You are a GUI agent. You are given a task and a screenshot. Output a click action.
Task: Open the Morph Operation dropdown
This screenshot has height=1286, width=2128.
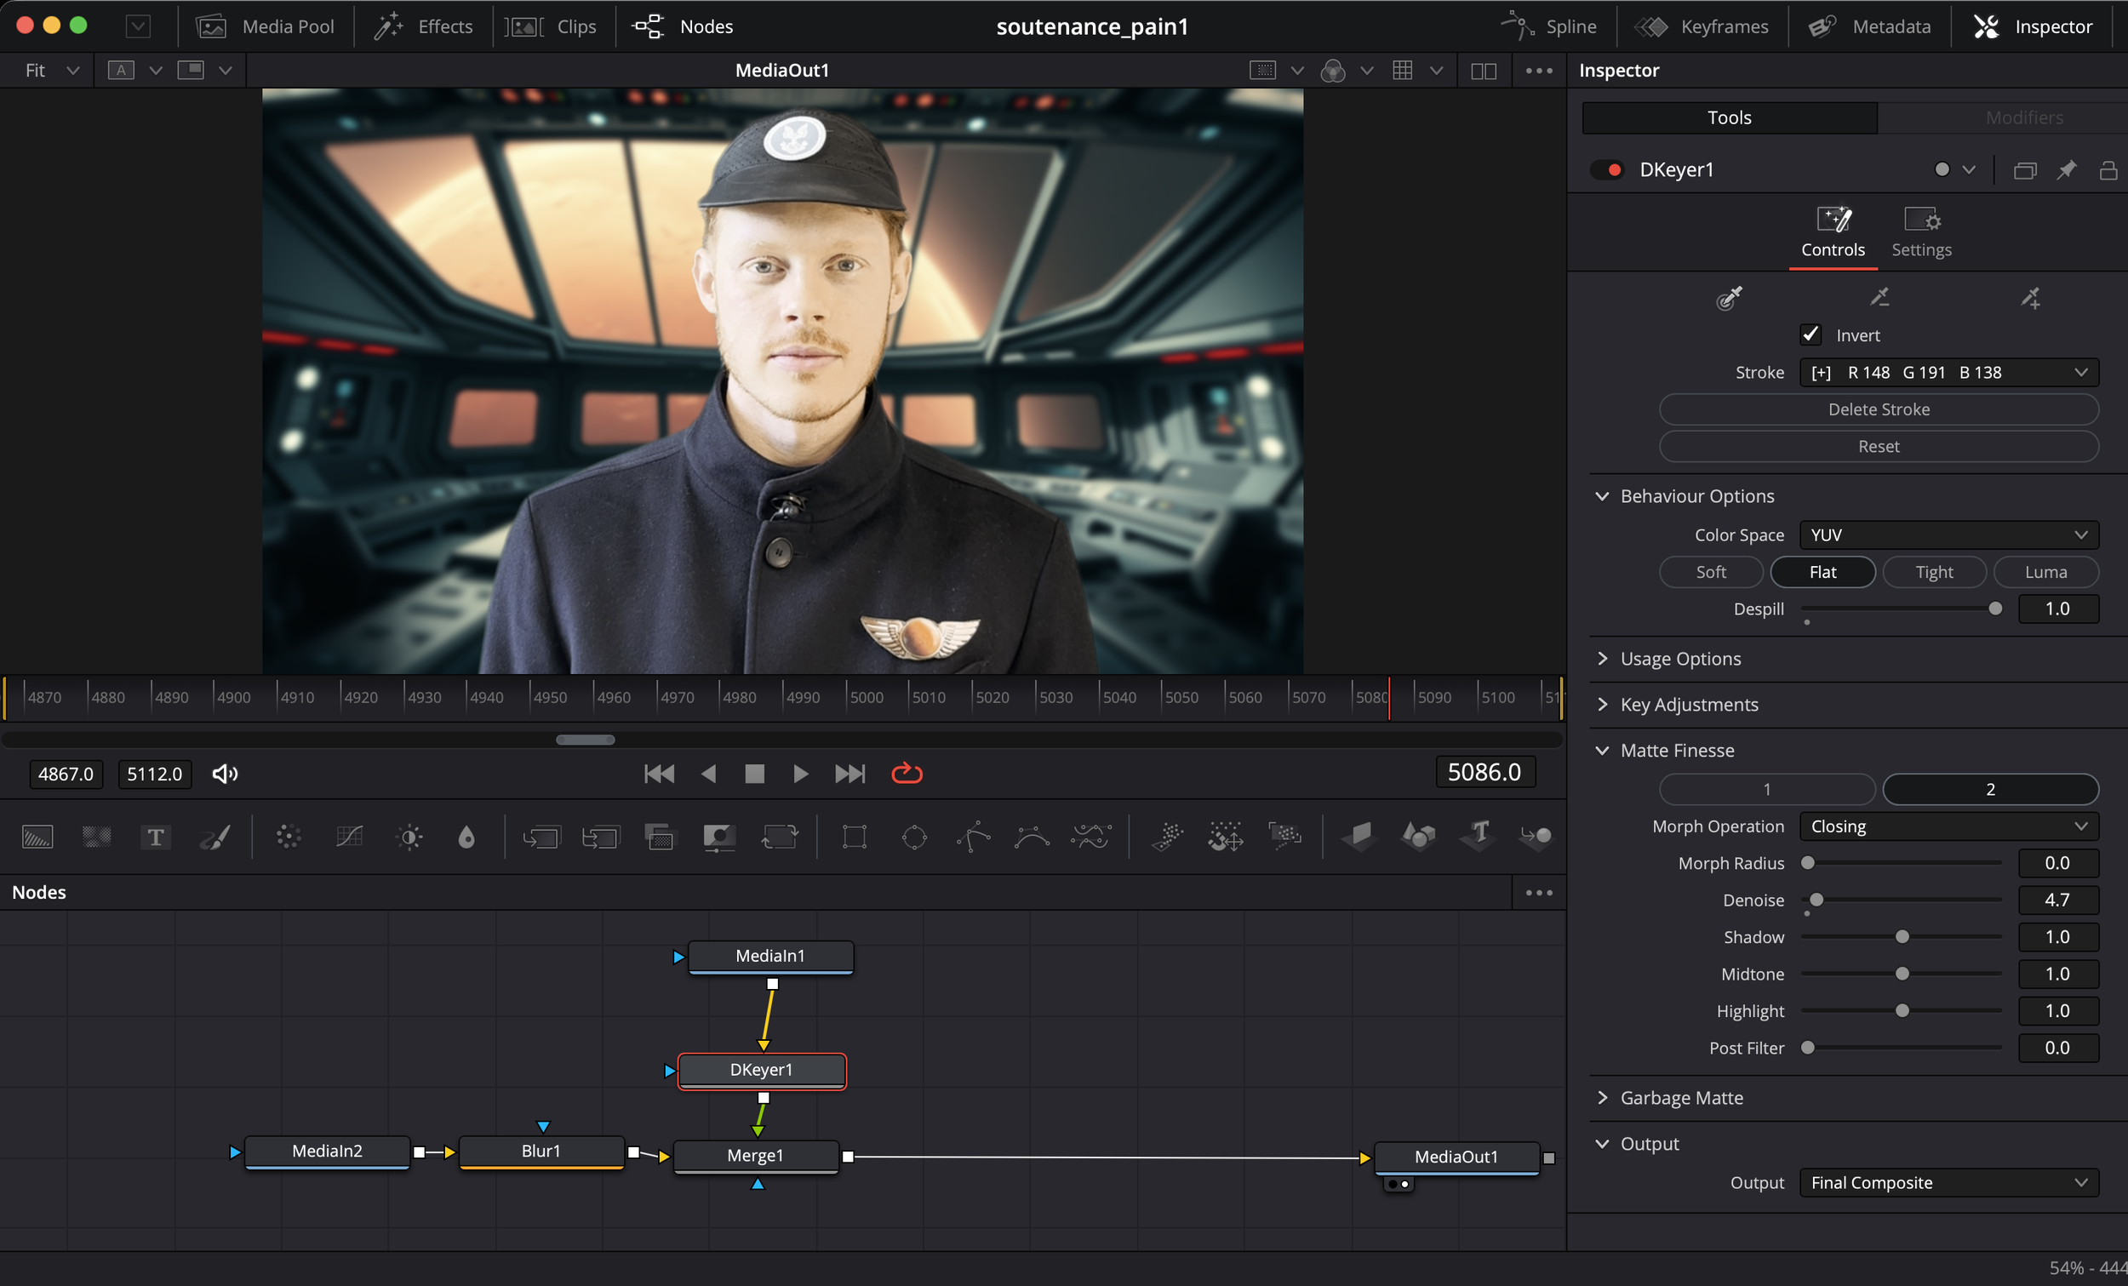tap(1948, 826)
